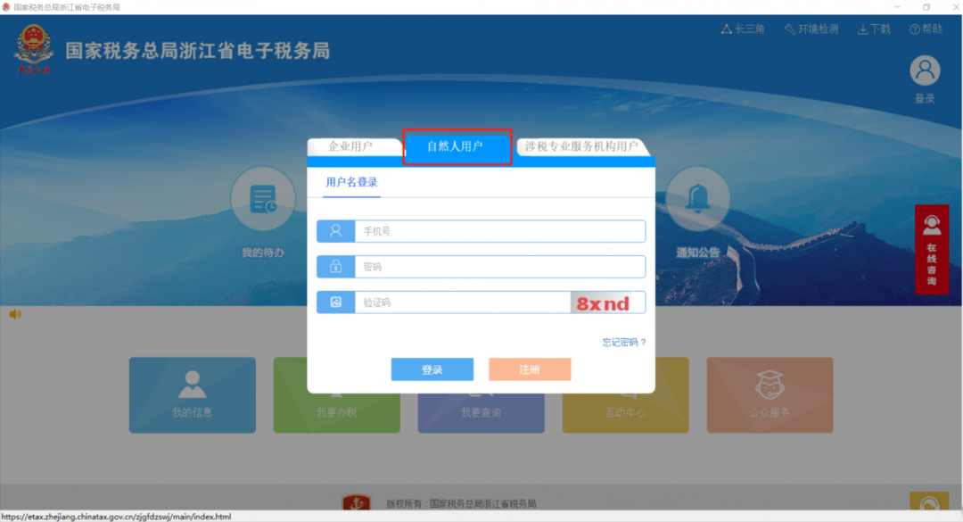This screenshot has width=963, height=522.
Task: Click the orange 注册 button
Action: tap(530, 369)
